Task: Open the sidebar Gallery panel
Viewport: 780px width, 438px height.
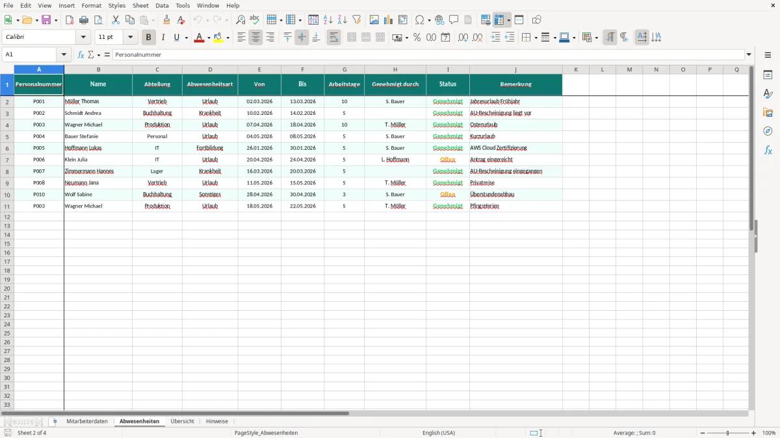Action: (768, 113)
